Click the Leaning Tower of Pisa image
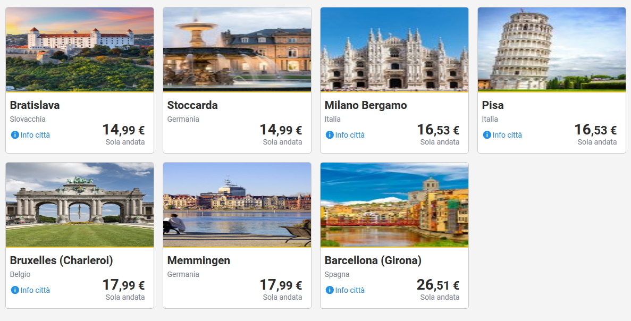This screenshot has width=631, height=321. pos(552,49)
